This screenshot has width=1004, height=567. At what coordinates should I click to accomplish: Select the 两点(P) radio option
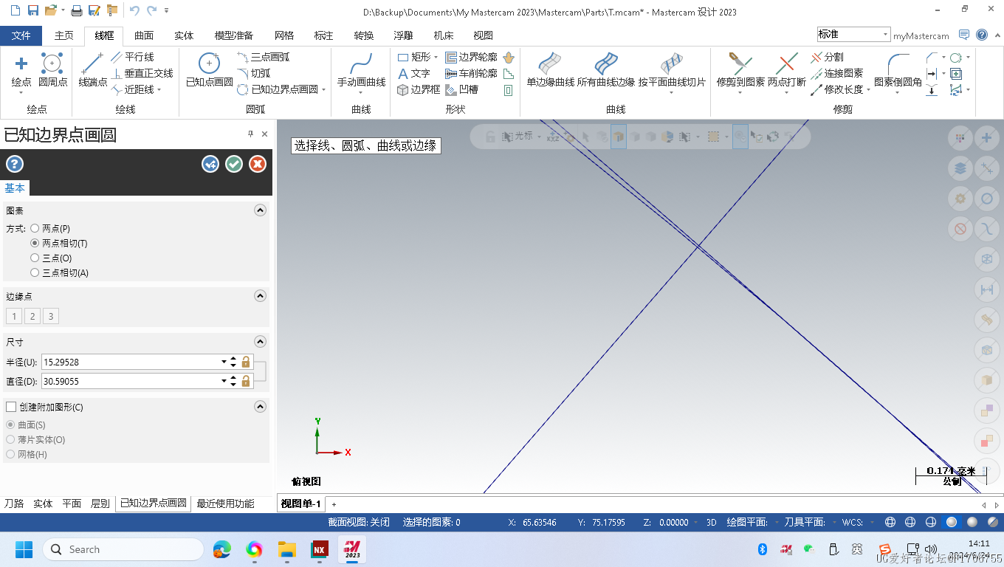point(35,229)
